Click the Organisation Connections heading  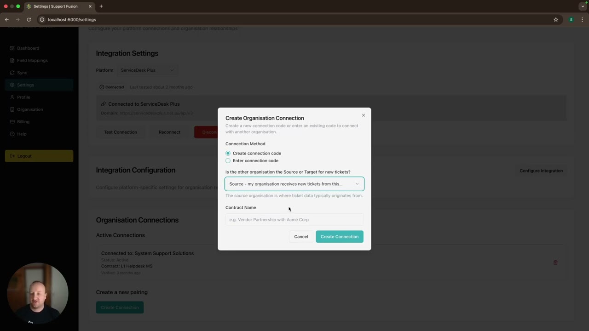pos(137,220)
